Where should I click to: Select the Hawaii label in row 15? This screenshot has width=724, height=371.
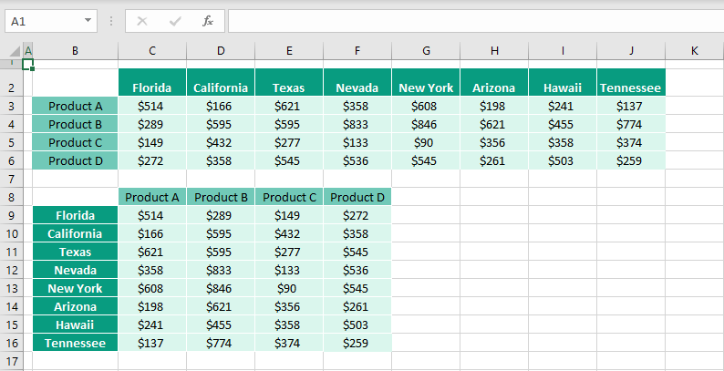coord(75,325)
